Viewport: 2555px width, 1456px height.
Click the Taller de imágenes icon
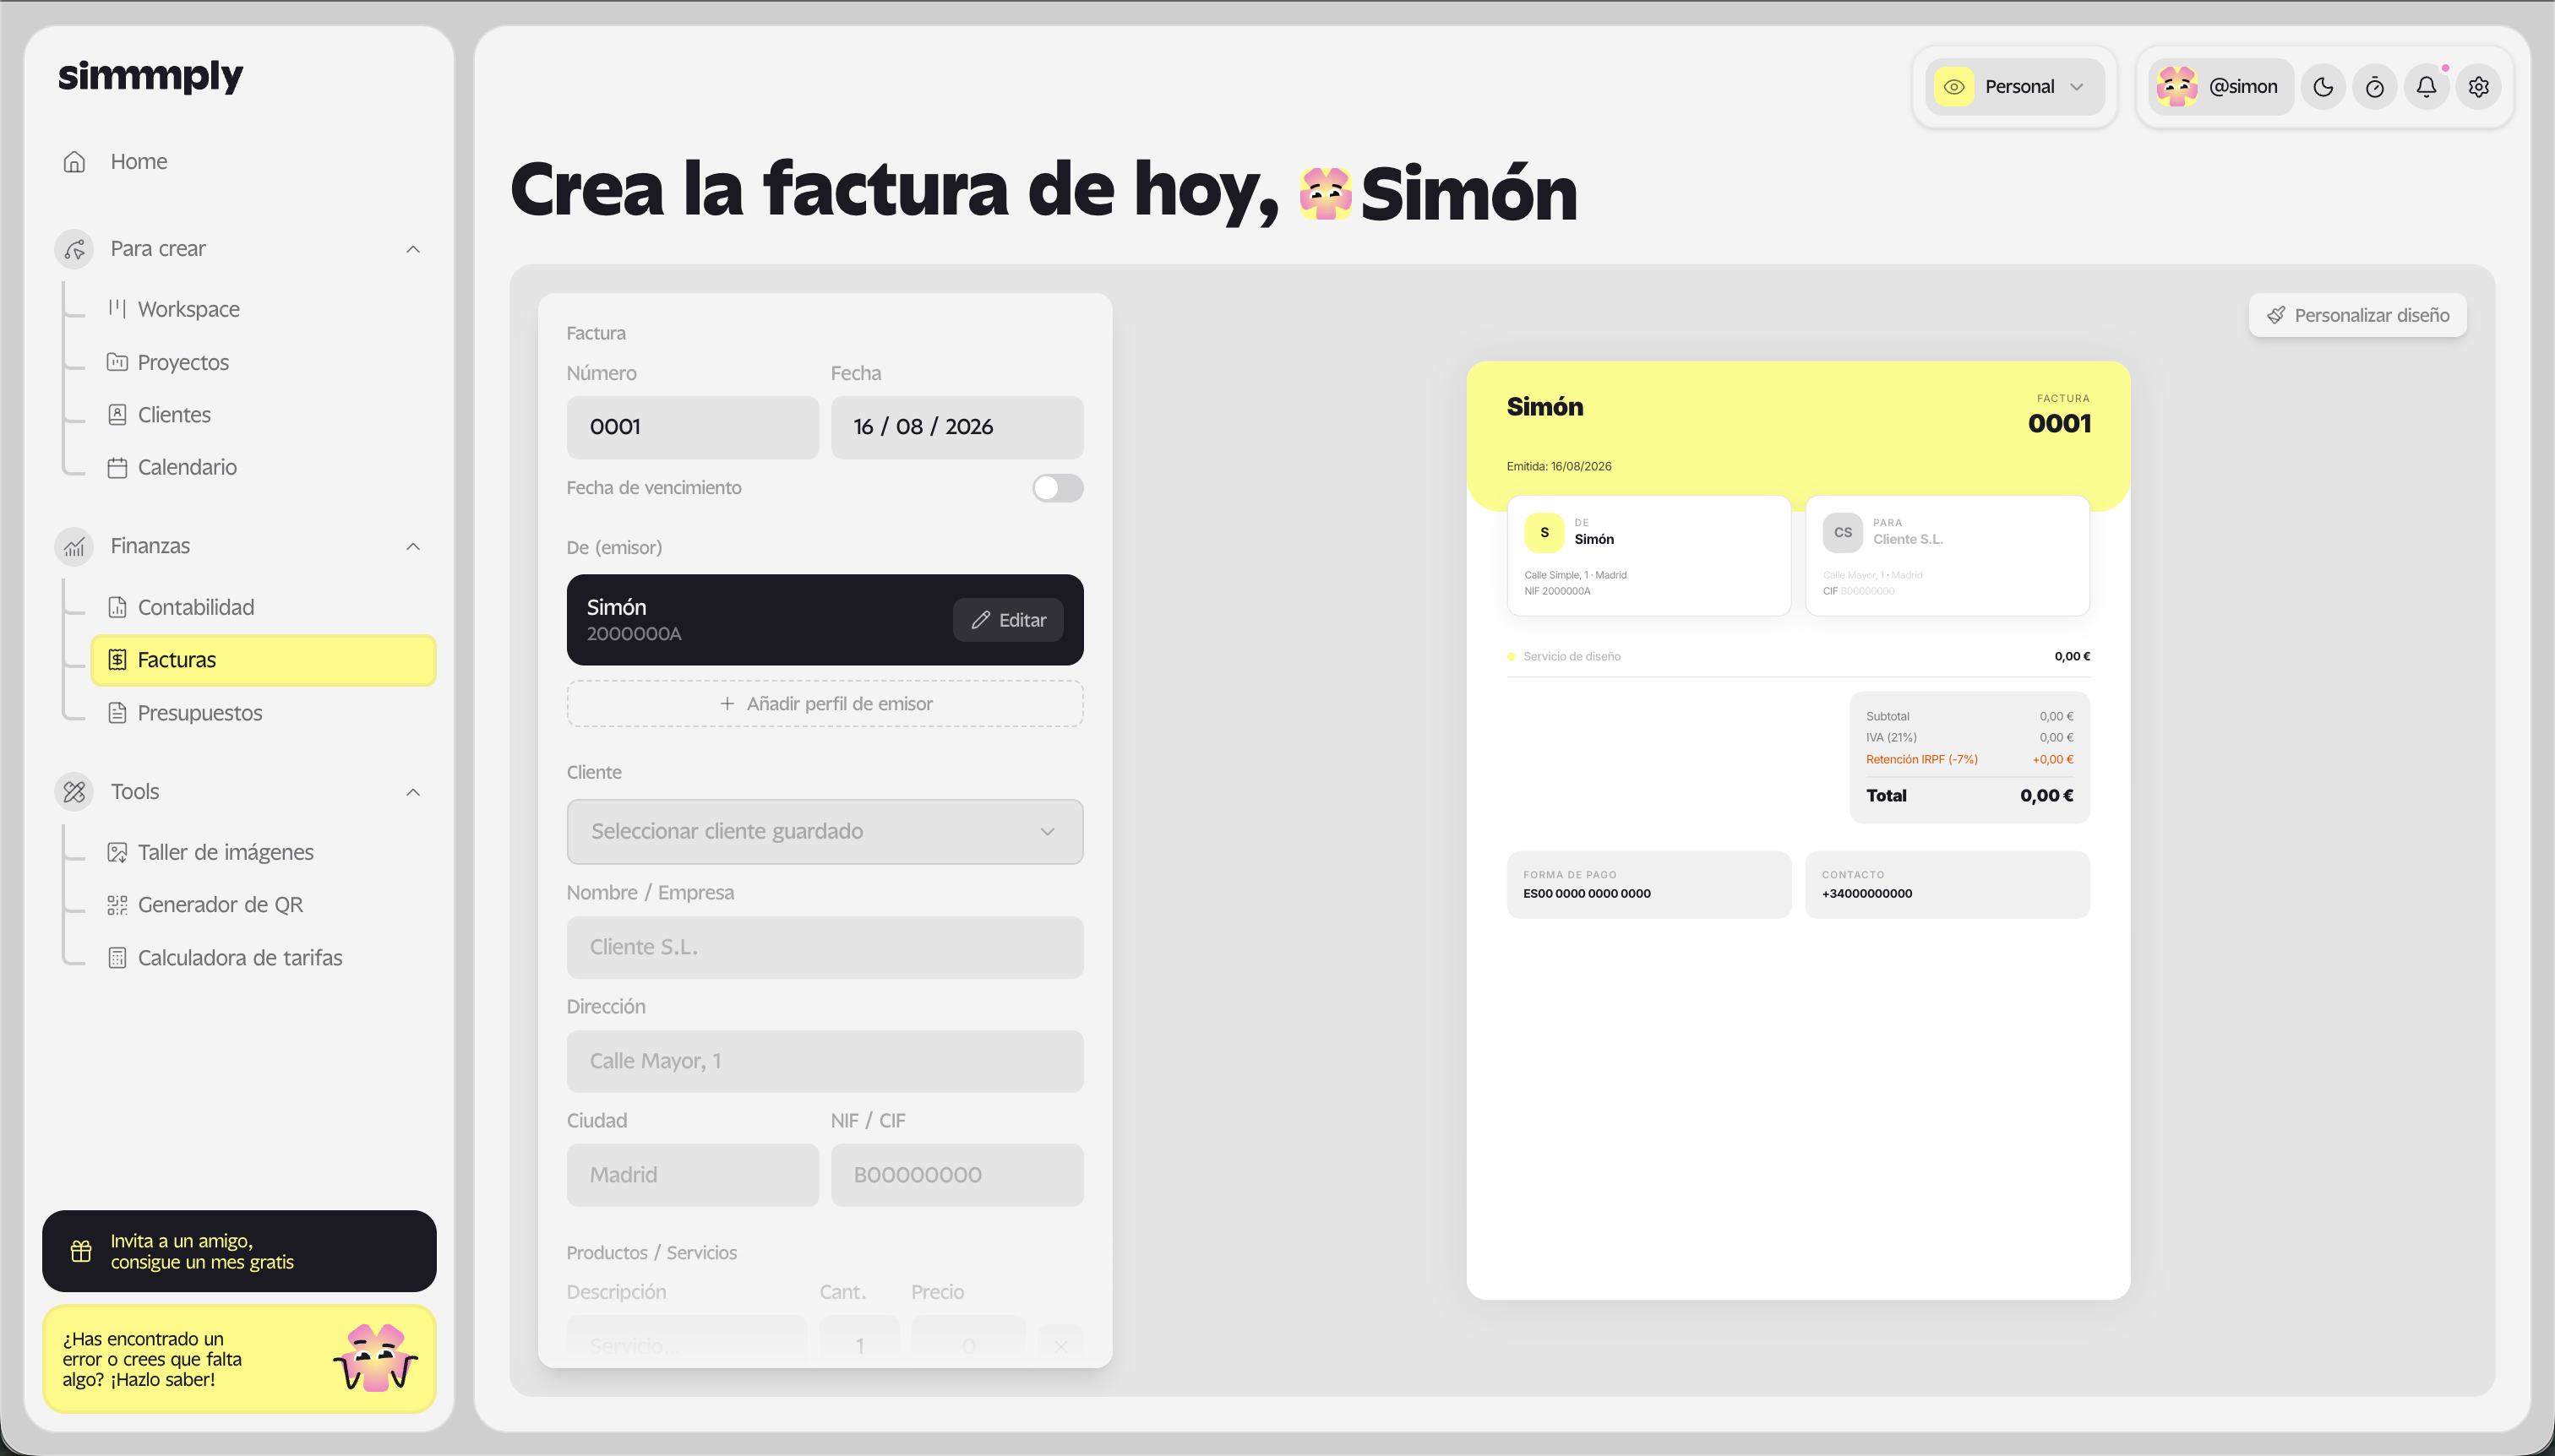[x=117, y=852]
